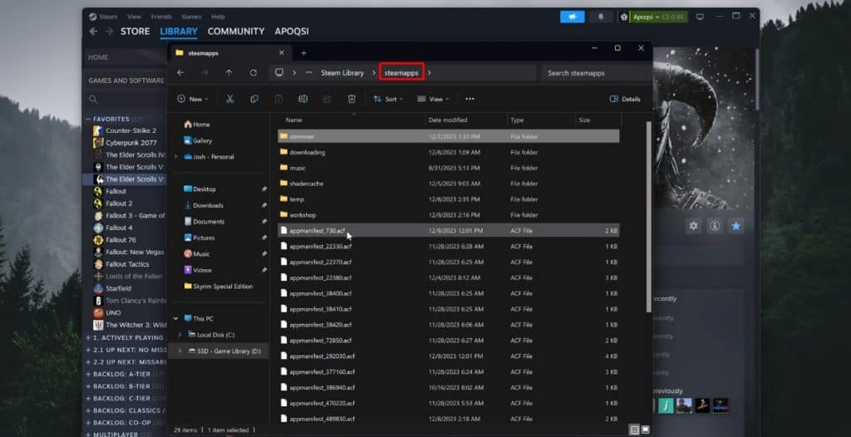Navigate back in File Explorer
The width and height of the screenshot is (851, 437).
tap(180, 73)
